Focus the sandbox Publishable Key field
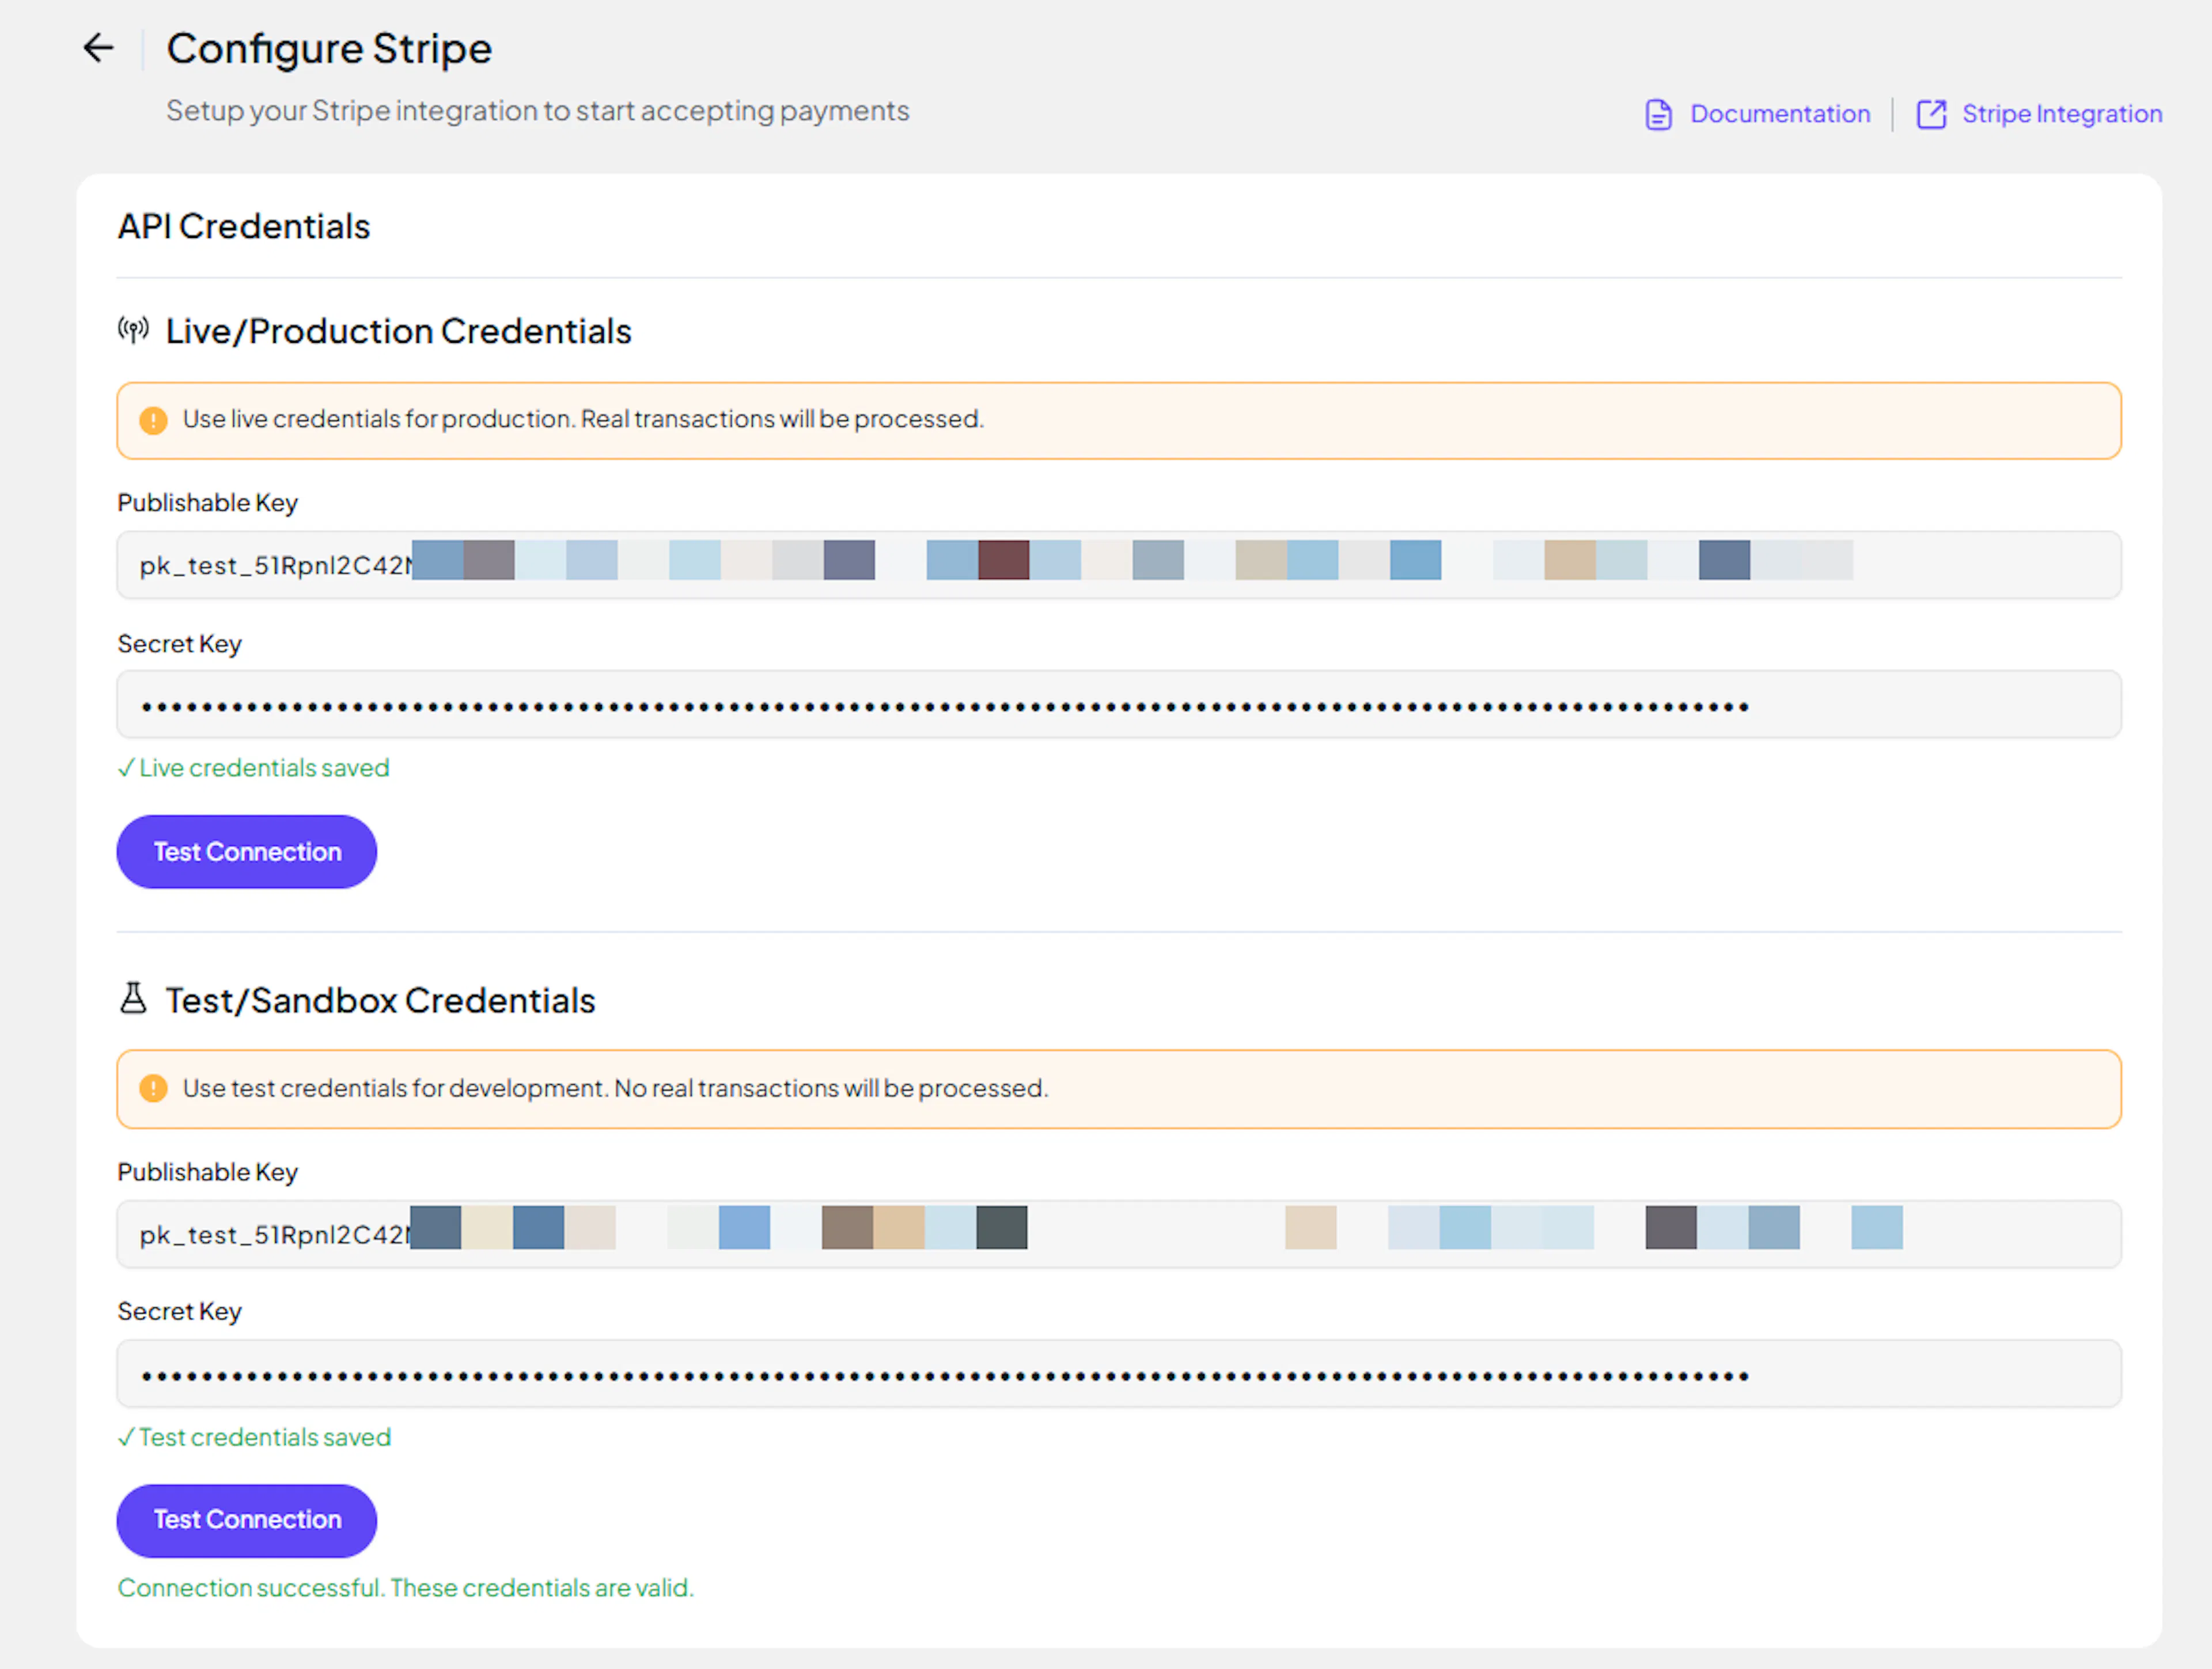The height and width of the screenshot is (1669, 2212). 1118,1234
